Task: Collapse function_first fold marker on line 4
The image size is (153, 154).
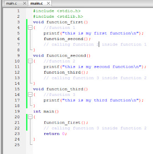Action: point(30,27)
